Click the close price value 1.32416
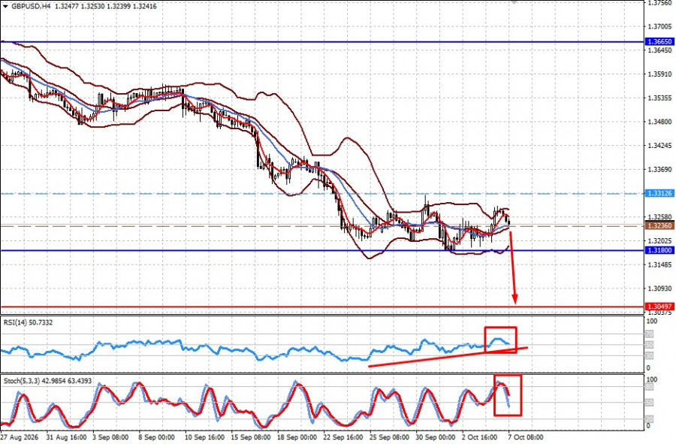The width and height of the screenshot is (676, 444). click(x=145, y=7)
